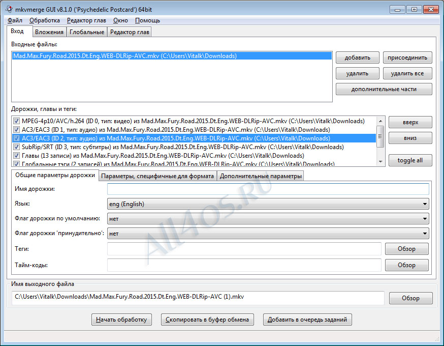This screenshot has width=444, height=346.
Task: Move track down with вниз button
Action: pyautogui.click(x=410, y=138)
